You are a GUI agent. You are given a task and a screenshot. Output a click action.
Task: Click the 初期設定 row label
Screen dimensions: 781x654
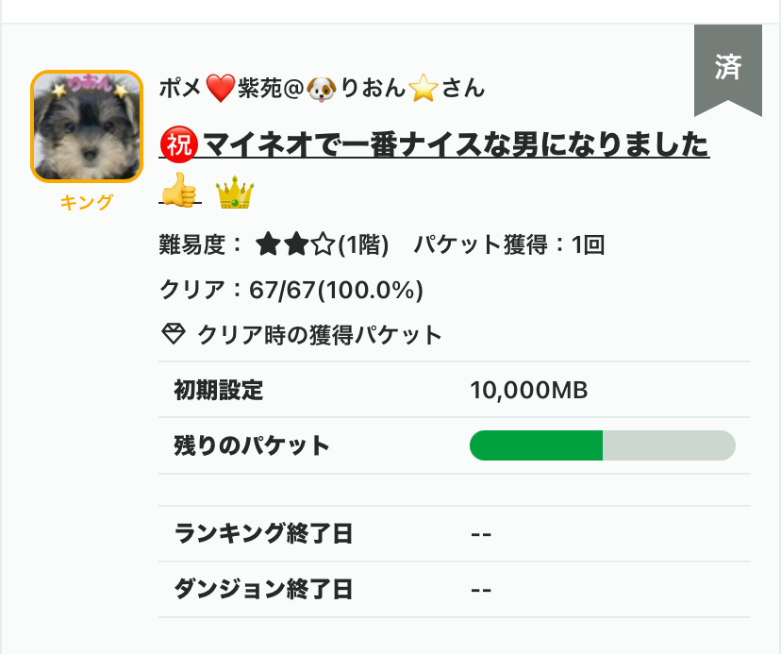[x=219, y=390]
